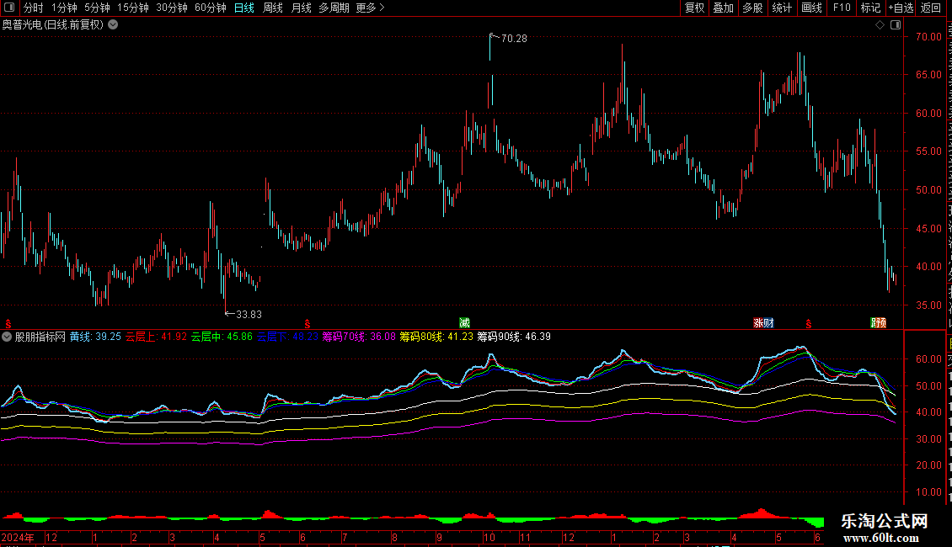952x547 pixels.
Task: Click the 云层上: 41.92 indicator value
Action: 156,337
